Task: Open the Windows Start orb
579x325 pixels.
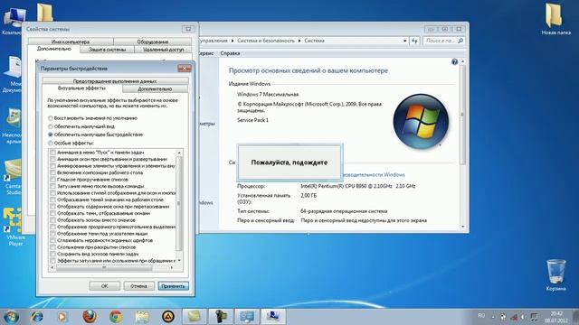Action: point(11,317)
